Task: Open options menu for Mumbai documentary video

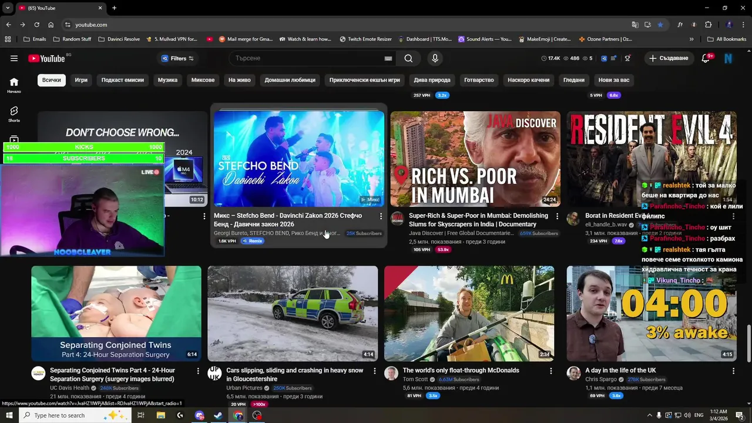Action: coord(558,216)
